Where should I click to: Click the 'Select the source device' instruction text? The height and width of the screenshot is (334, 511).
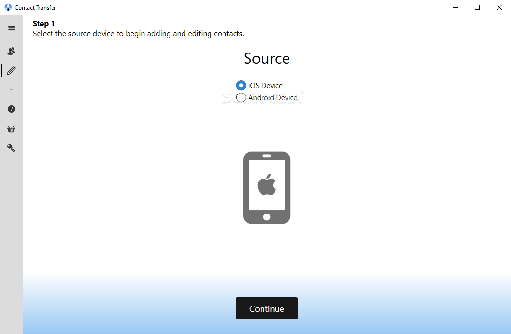(x=138, y=34)
